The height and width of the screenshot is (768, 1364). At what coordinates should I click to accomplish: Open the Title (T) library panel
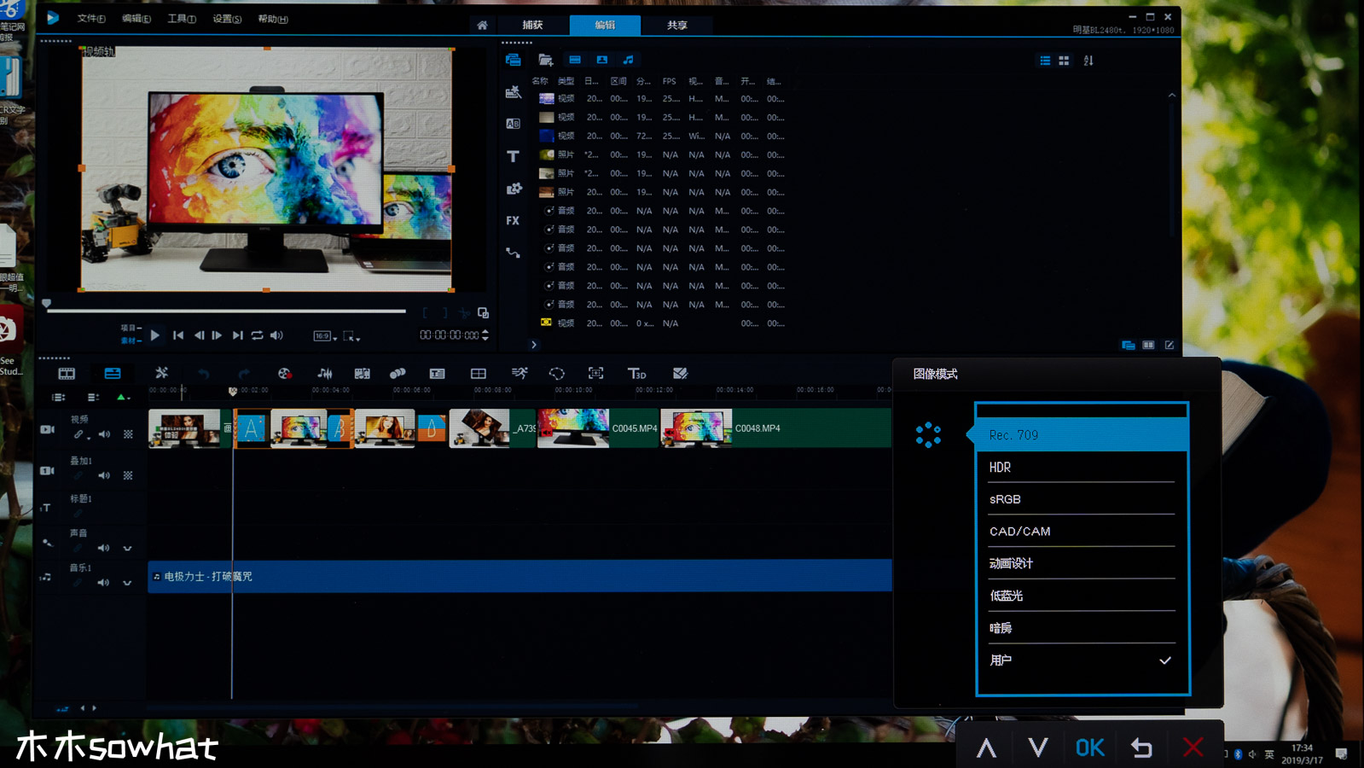pos(513,156)
